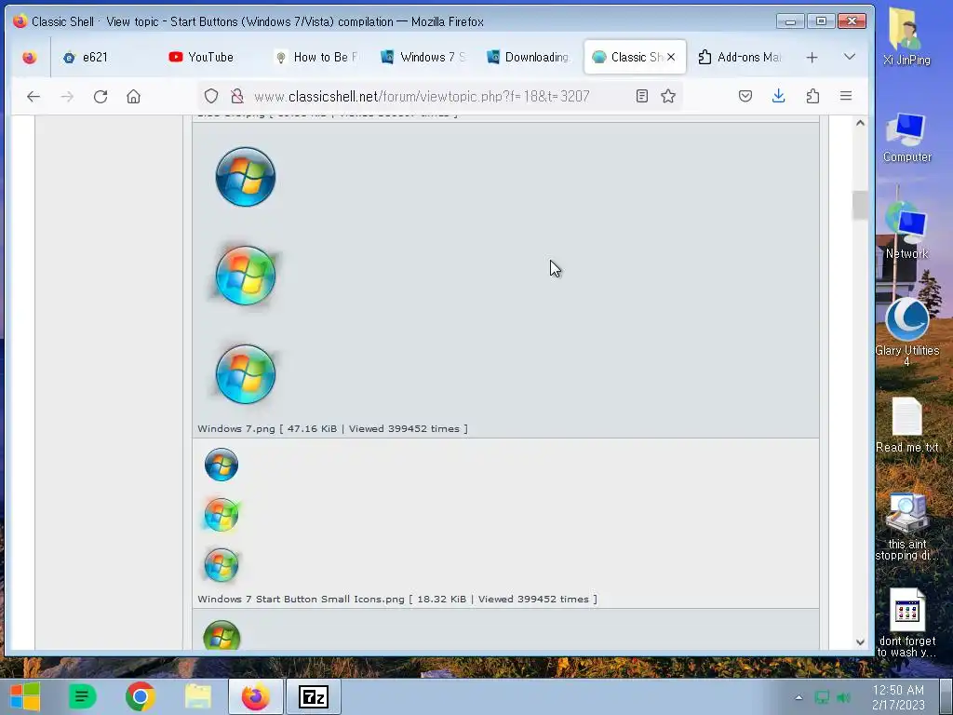
Task: Select the Computer desktop icon
Action: (x=906, y=138)
